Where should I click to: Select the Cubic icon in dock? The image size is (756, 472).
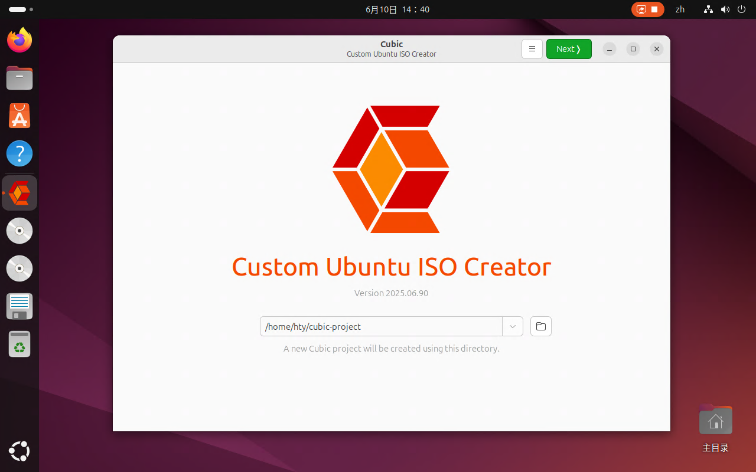tap(19, 193)
